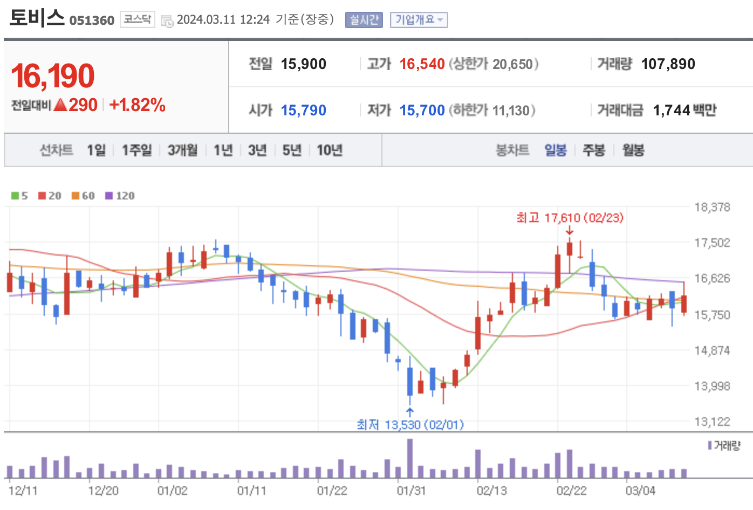Image resolution: width=753 pixels, height=510 pixels.
Task: Click the 시가 value 15,790
Action: 304,111
